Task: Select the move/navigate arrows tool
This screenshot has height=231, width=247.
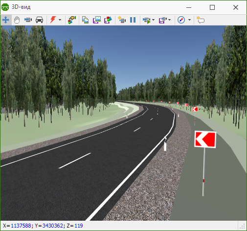Action: click(6, 20)
